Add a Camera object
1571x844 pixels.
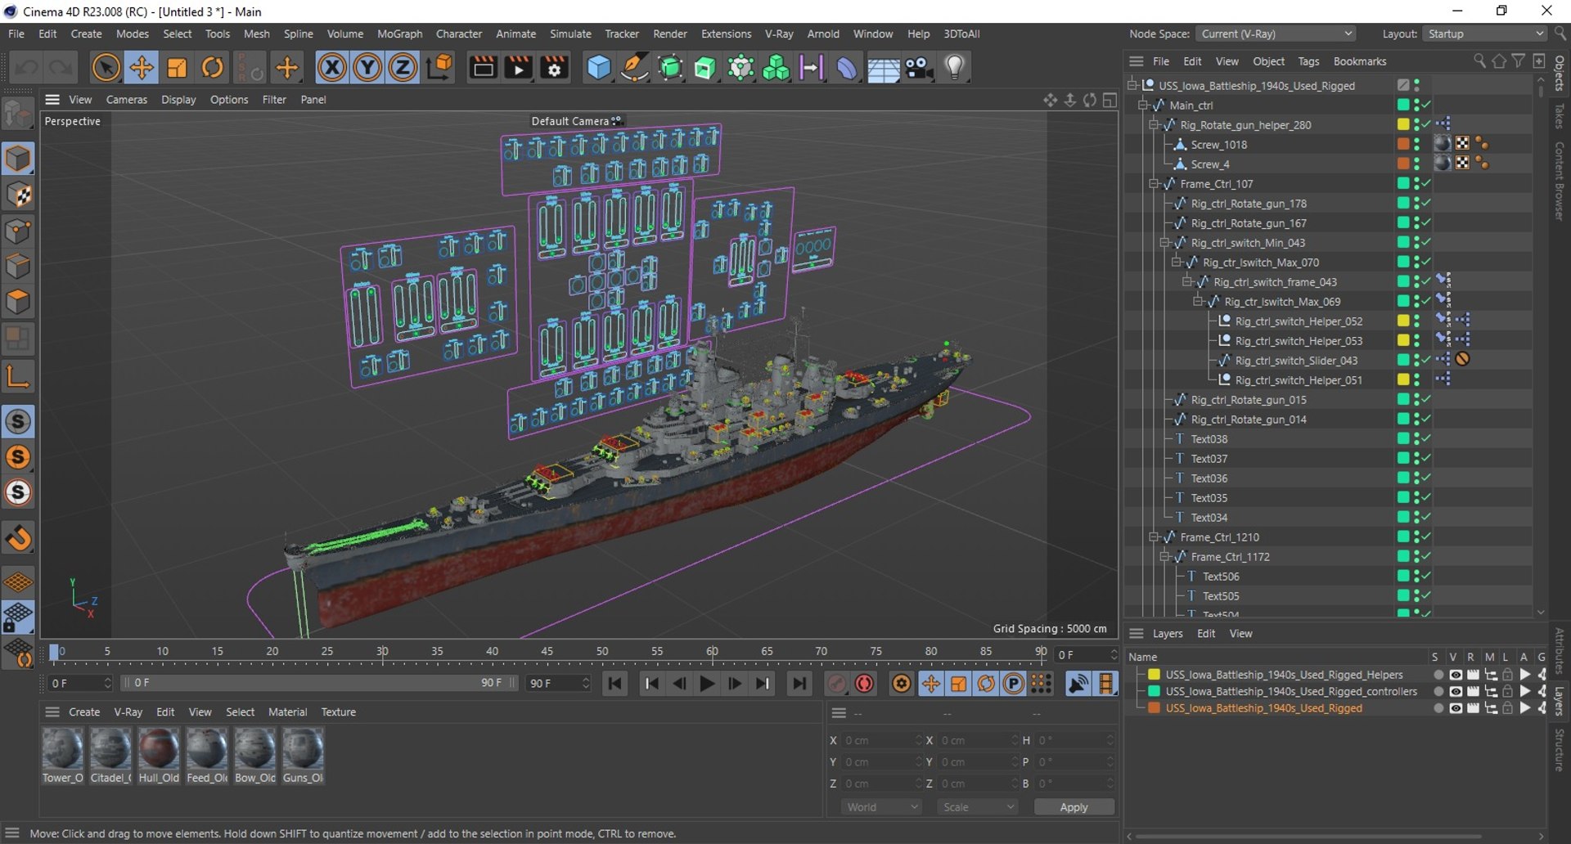tap(920, 67)
